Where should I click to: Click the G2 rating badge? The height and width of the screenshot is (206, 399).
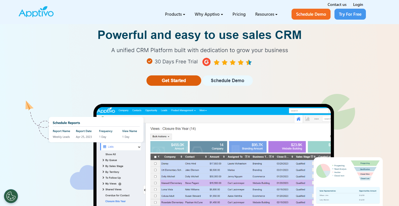[207, 62]
